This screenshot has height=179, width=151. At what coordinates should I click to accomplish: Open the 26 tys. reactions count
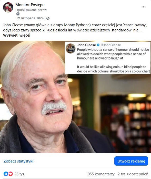pyautogui.click(x=19, y=174)
